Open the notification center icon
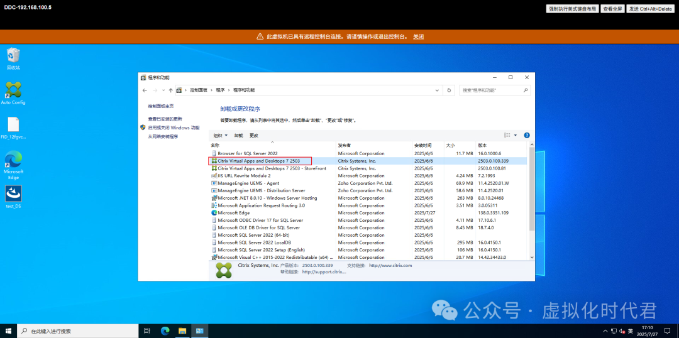The image size is (679, 338). tap(667, 331)
